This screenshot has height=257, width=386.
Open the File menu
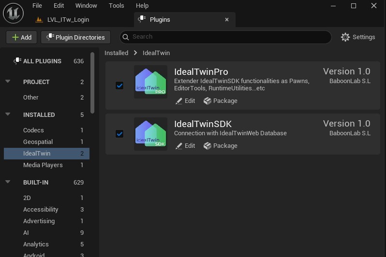pos(37,6)
